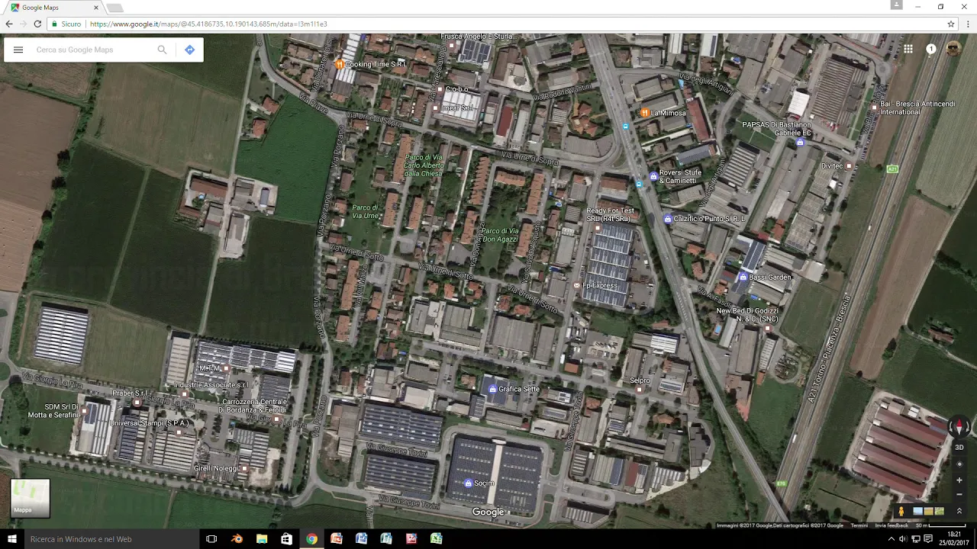Toggle the 3D tilt view
977x549 pixels.
pos(959,448)
